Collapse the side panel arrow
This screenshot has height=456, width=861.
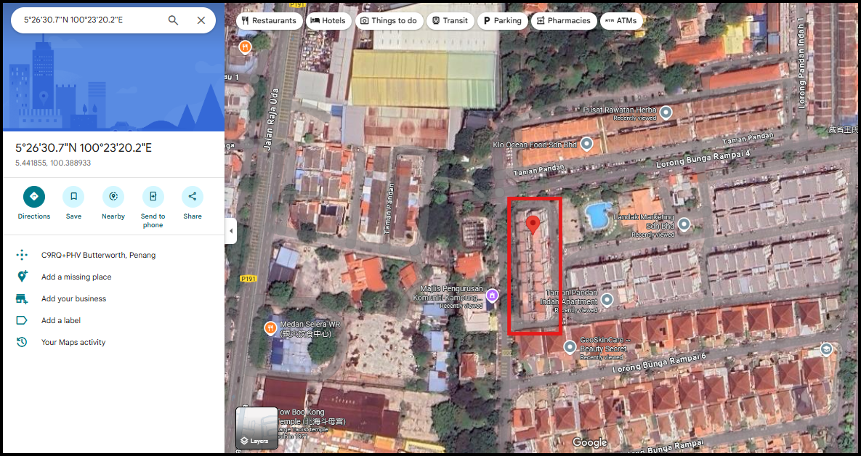coord(231,231)
